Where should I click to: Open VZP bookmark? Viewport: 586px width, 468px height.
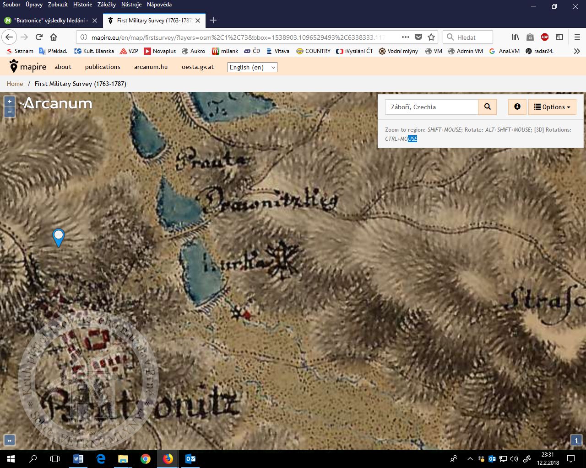[x=129, y=51]
